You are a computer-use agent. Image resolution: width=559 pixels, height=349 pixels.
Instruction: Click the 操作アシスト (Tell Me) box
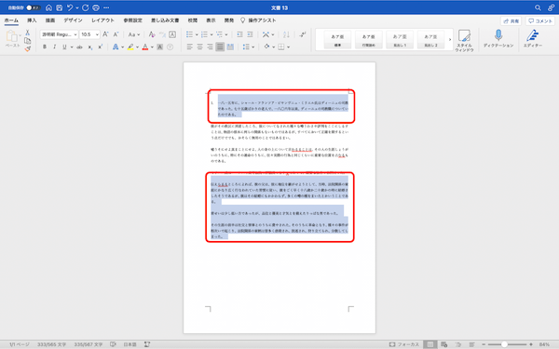click(258, 20)
